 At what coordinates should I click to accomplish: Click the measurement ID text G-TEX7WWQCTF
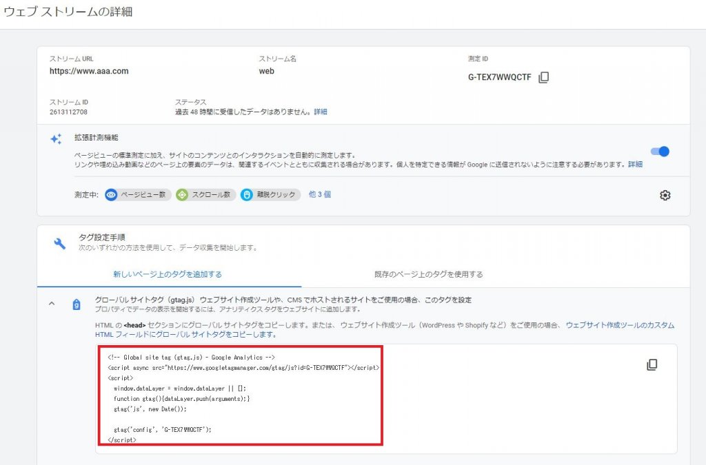pos(500,77)
